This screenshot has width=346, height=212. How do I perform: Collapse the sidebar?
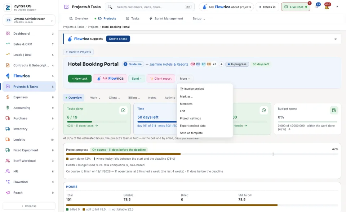point(29,206)
